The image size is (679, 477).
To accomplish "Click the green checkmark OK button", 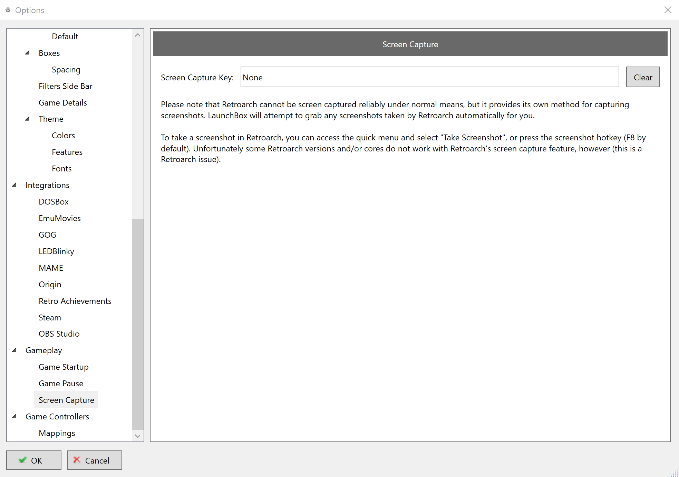I will click(34, 460).
